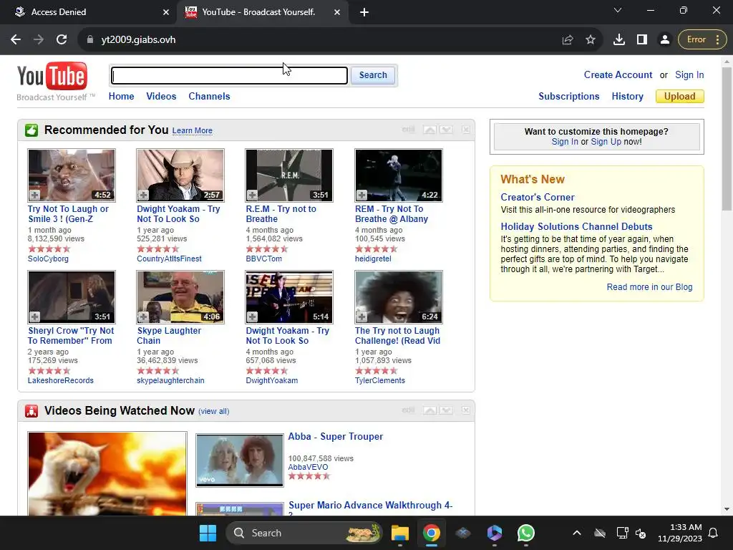The image size is (733, 550).
Task: Add Dwight Yoakam 2:57 video to queue
Action: pyautogui.click(x=143, y=195)
